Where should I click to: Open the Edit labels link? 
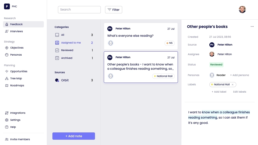pyautogui.click(x=239, y=92)
